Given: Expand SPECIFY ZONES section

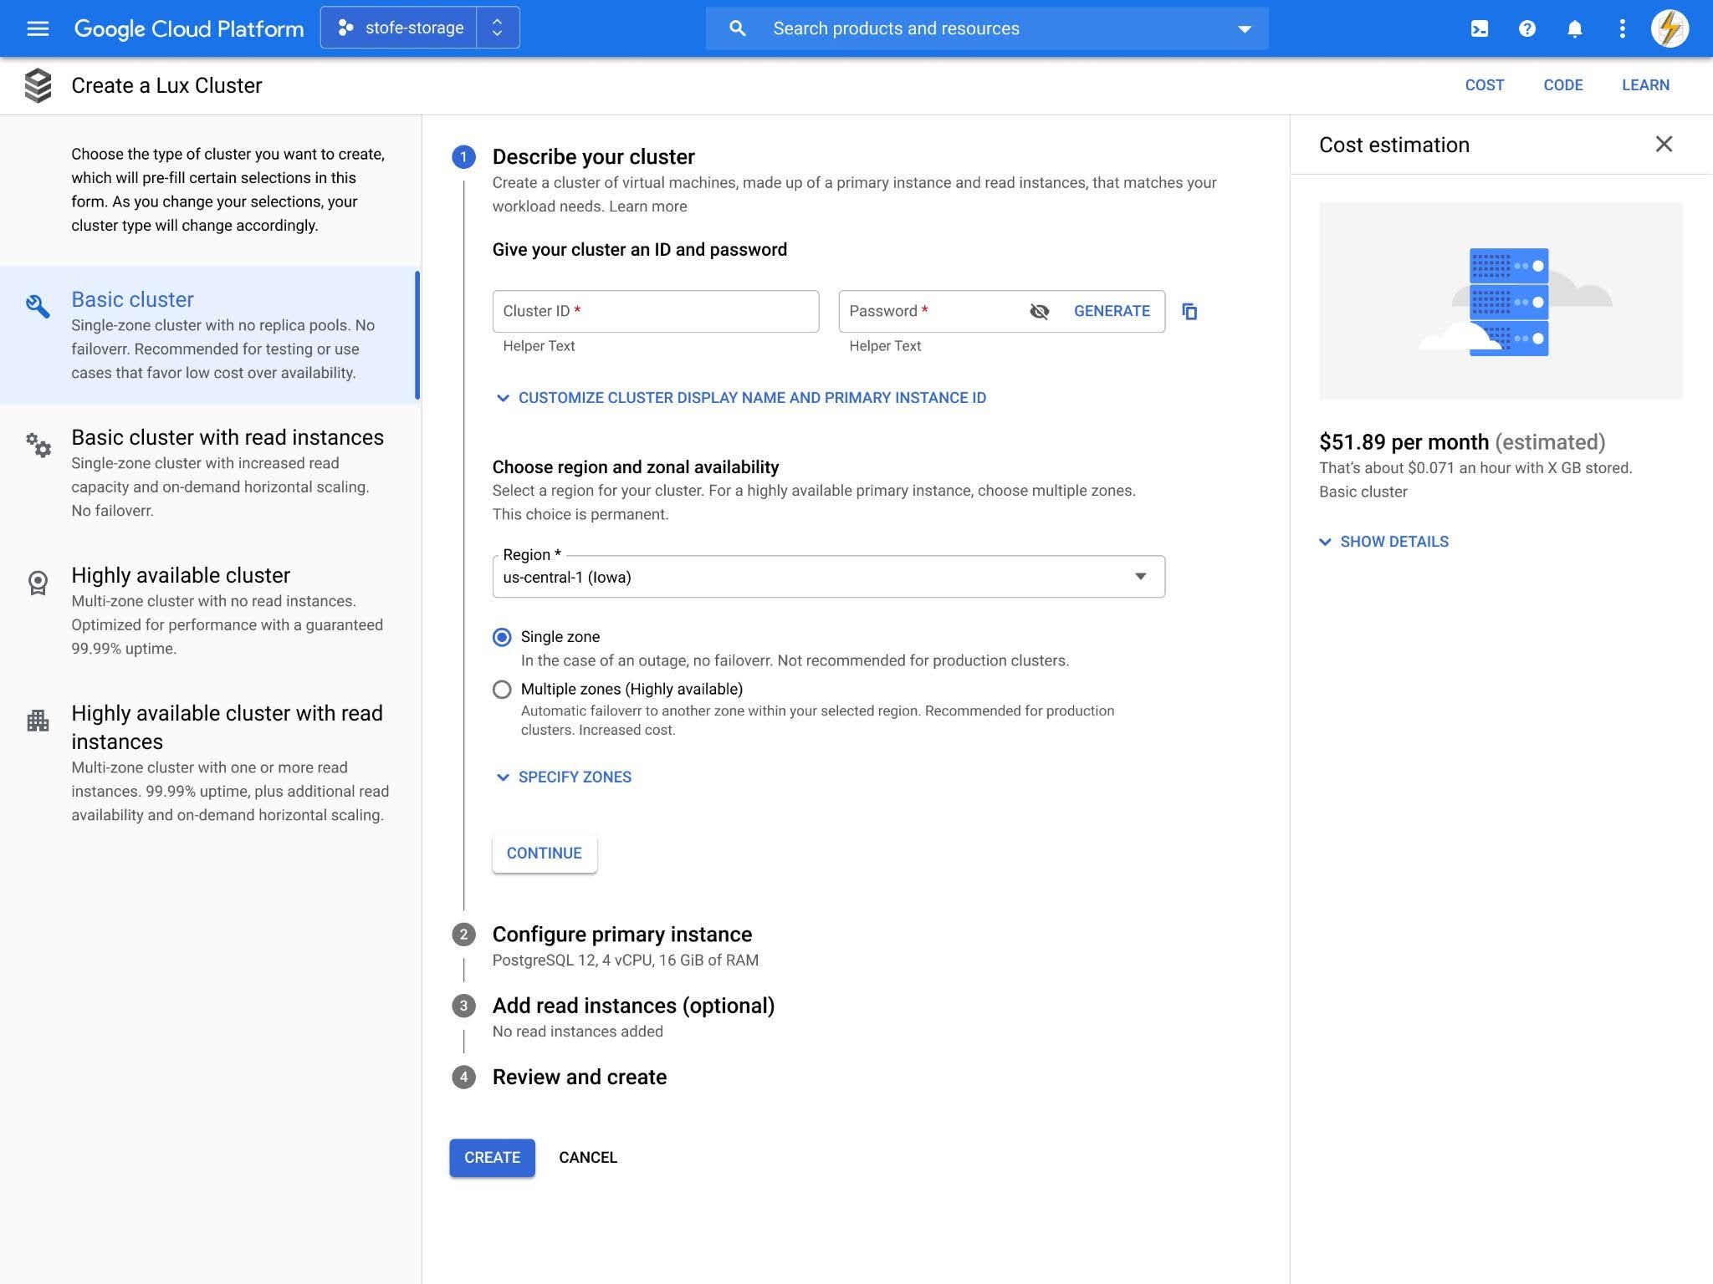Looking at the screenshot, I should [x=564, y=777].
